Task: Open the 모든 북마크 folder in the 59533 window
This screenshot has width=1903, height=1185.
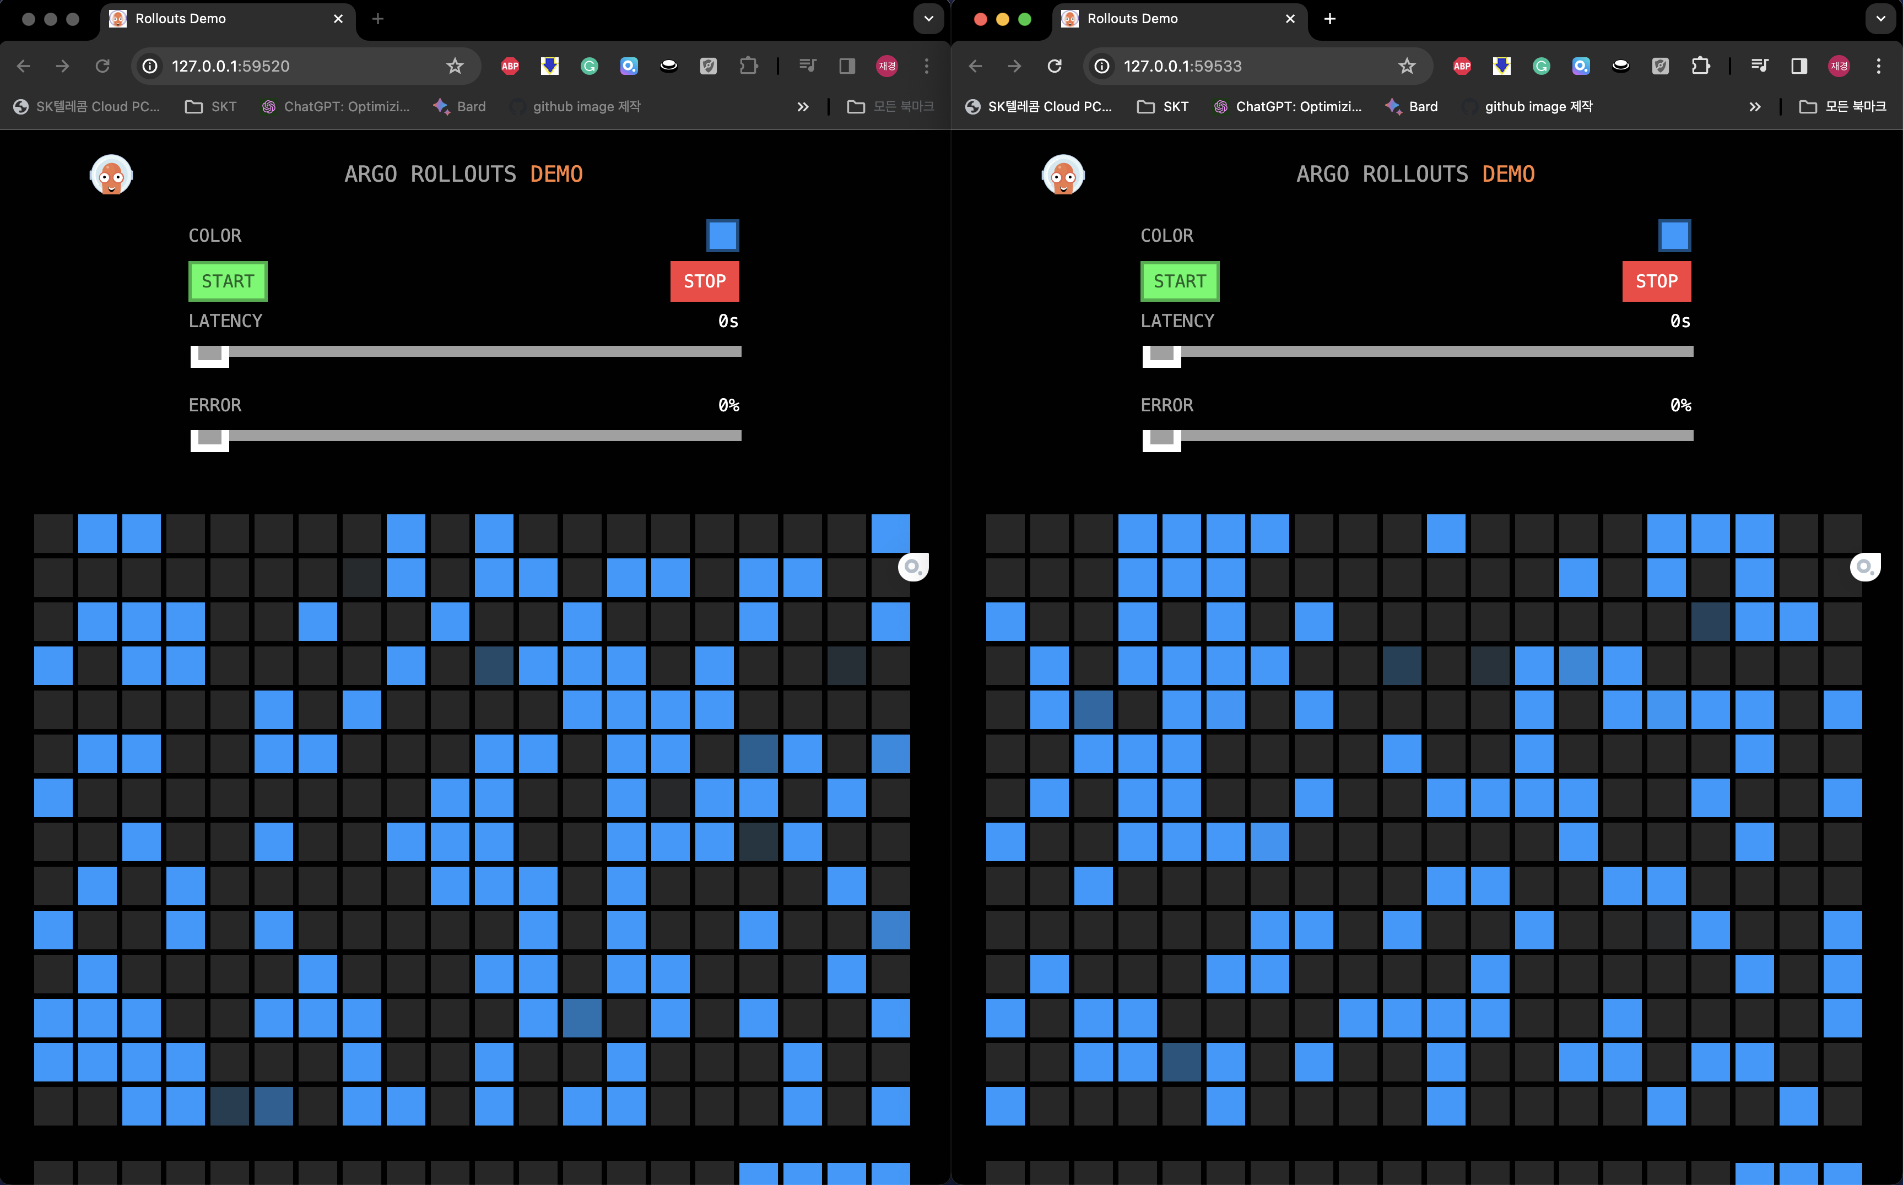Action: pos(1842,107)
